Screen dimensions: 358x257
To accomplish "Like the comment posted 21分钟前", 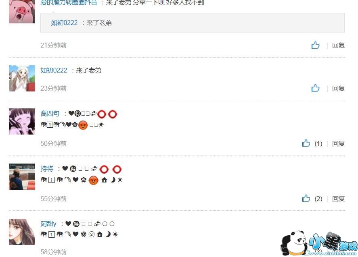I will [x=315, y=45].
